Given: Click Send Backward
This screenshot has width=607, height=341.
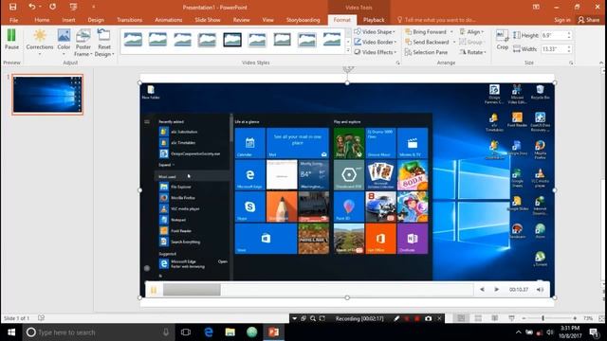Looking at the screenshot, I should point(427,42).
